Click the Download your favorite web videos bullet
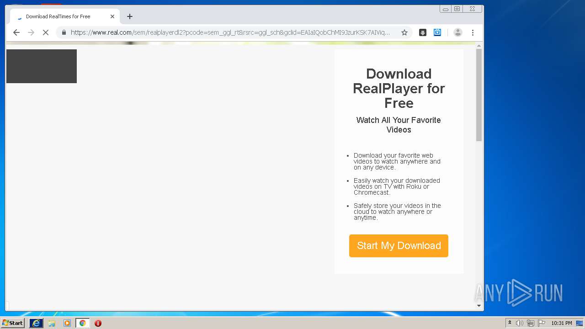Image resolution: width=585 pixels, height=329 pixels. click(x=397, y=161)
